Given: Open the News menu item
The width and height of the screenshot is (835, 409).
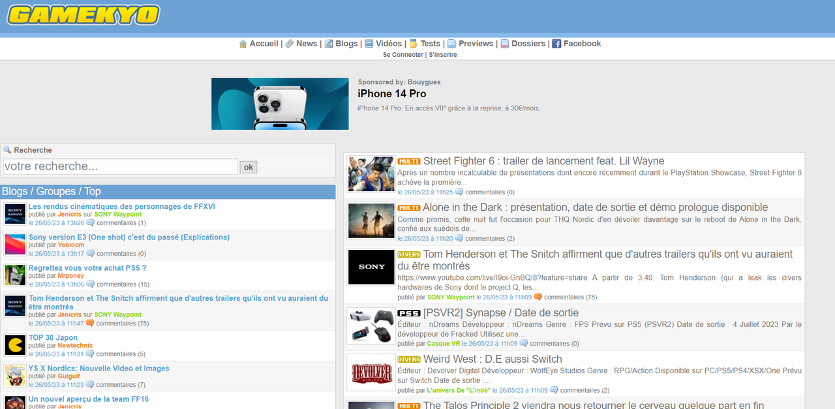Looking at the screenshot, I should (x=307, y=44).
